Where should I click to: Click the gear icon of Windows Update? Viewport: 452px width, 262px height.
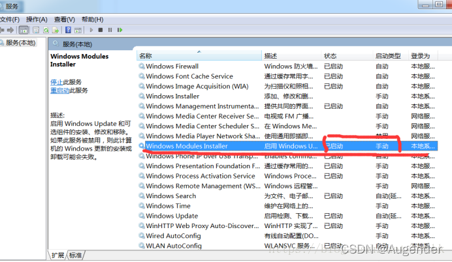[x=142, y=216]
